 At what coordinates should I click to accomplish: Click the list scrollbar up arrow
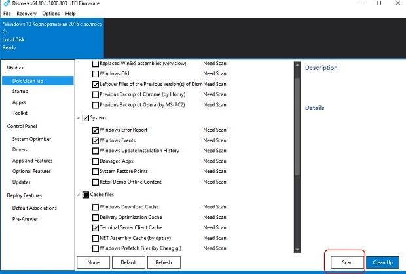(x=297, y=64)
